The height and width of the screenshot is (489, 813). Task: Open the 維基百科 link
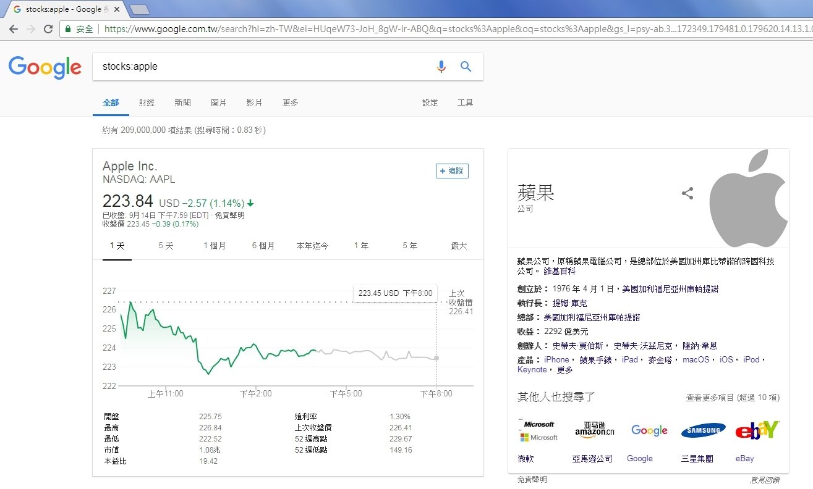click(560, 271)
